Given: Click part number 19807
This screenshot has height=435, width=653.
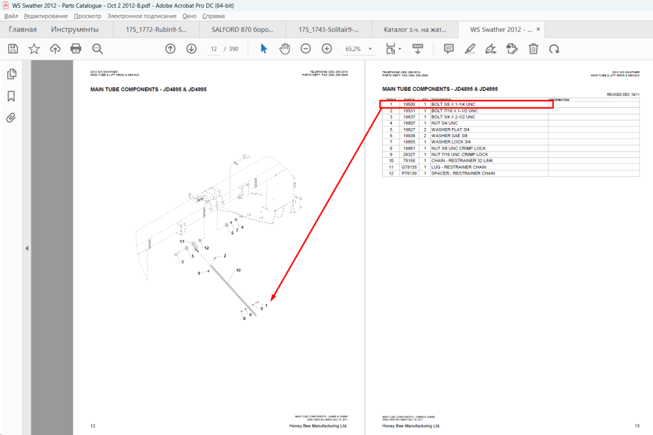Looking at the screenshot, I should (409, 123).
